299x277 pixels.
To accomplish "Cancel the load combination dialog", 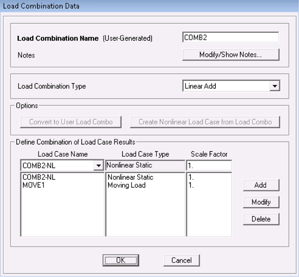I will coord(181,260).
